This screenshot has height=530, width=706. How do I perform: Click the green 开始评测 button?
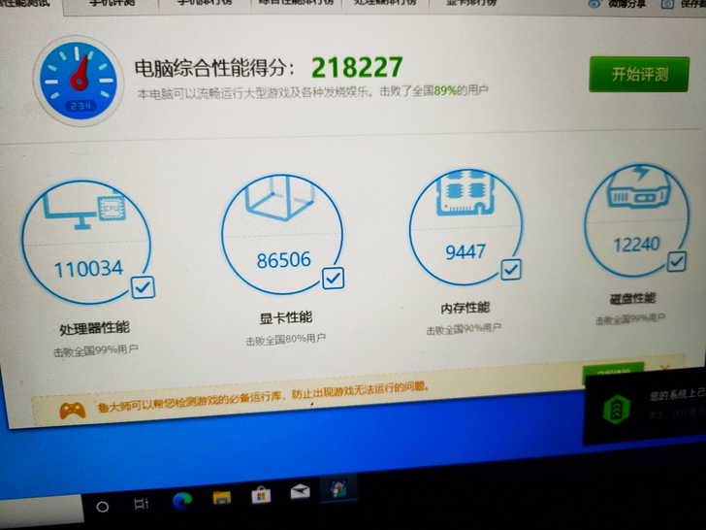pos(639,75)
